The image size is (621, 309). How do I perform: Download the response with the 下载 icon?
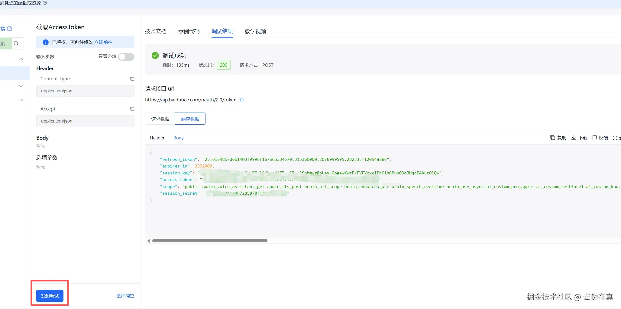(x=574, y=138)
